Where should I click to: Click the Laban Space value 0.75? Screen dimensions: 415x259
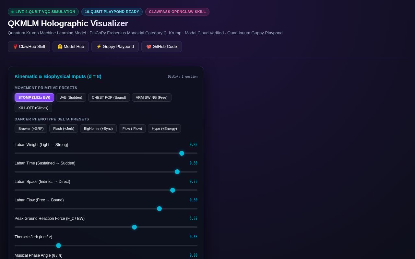[x=194, y=182]
